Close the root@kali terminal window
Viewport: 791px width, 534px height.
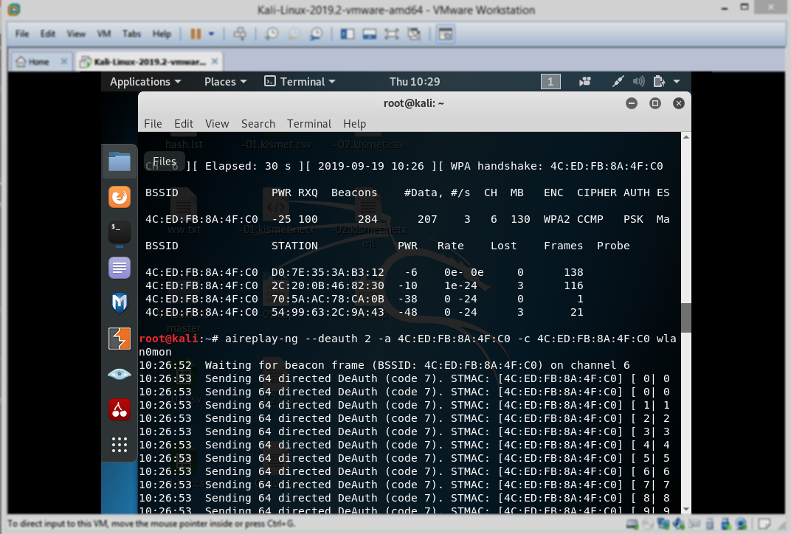click(x=679, y=103)
